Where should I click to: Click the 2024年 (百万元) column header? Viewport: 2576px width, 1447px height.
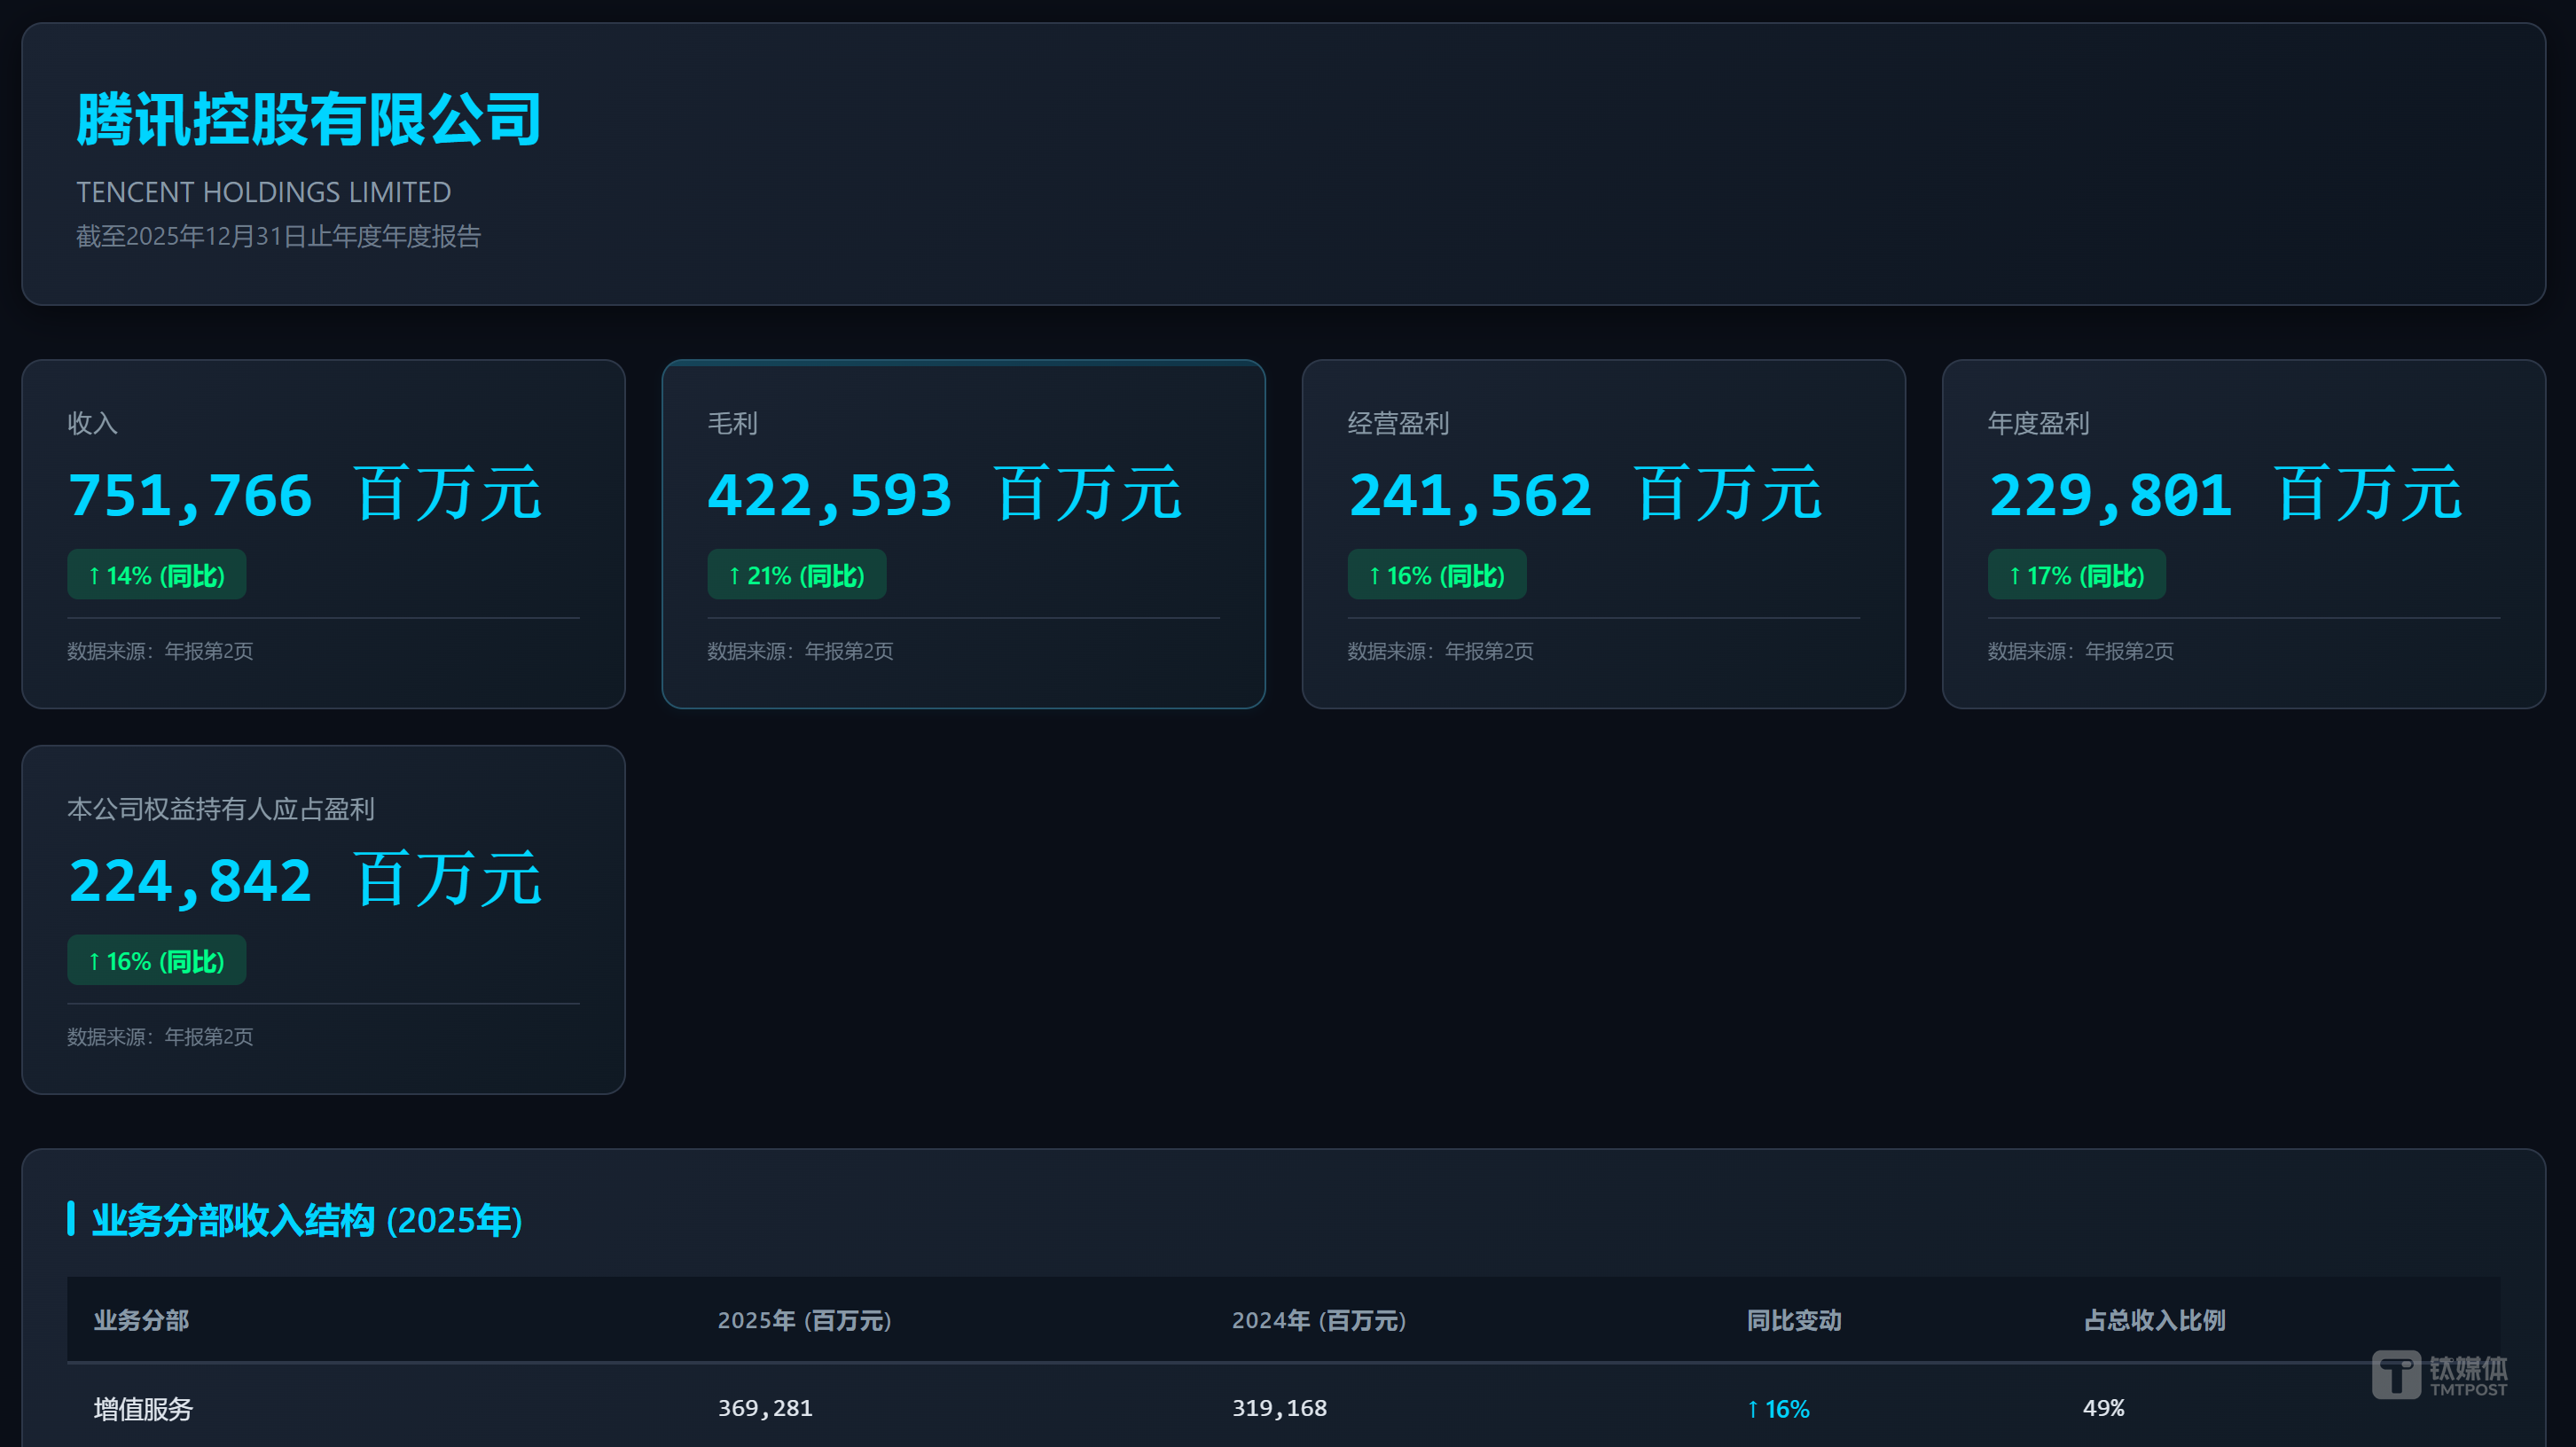tap(1319, 1321)
